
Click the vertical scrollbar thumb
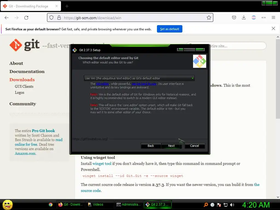coord(278,79)
